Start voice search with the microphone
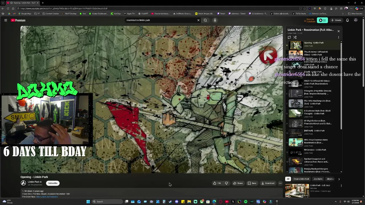365x205 pixels. pos(215,20)
